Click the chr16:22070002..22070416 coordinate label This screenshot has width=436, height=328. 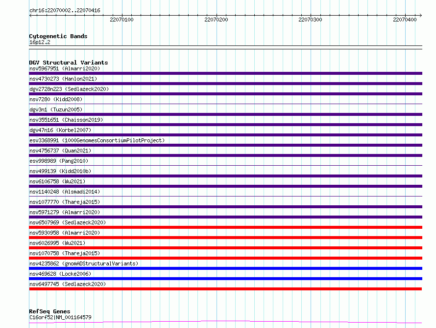tap(65, 10)
